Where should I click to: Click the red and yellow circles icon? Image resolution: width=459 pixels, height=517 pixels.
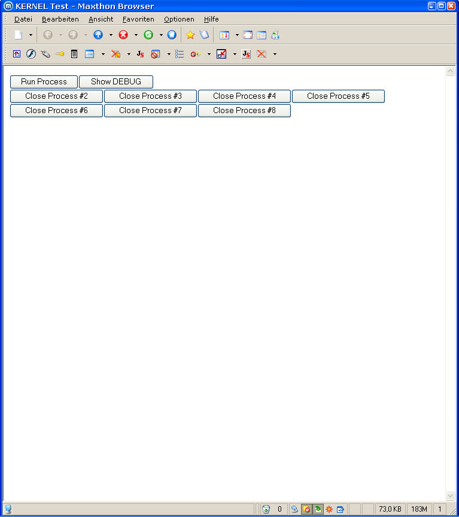click(x=196, y=54)
